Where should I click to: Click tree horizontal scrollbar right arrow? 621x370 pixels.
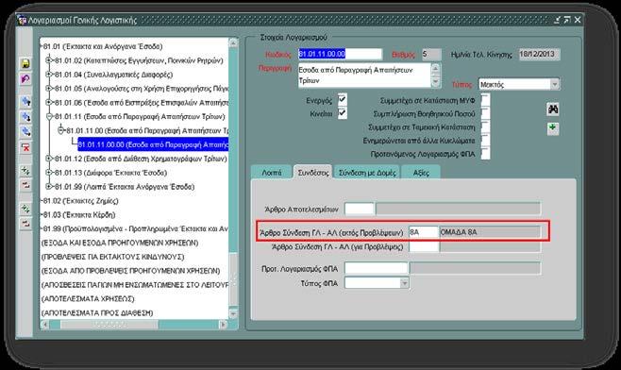pos(223,325)
